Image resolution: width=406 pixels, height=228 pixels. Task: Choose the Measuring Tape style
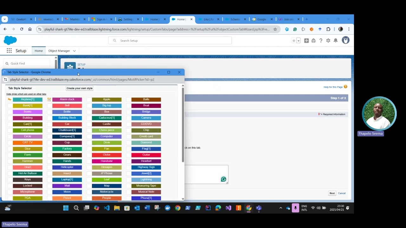[146, 186]
